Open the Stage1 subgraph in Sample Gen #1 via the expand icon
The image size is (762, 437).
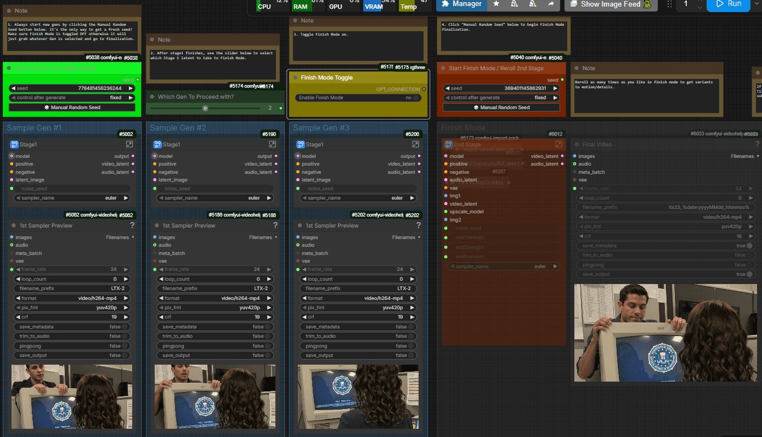click(129, 144)
